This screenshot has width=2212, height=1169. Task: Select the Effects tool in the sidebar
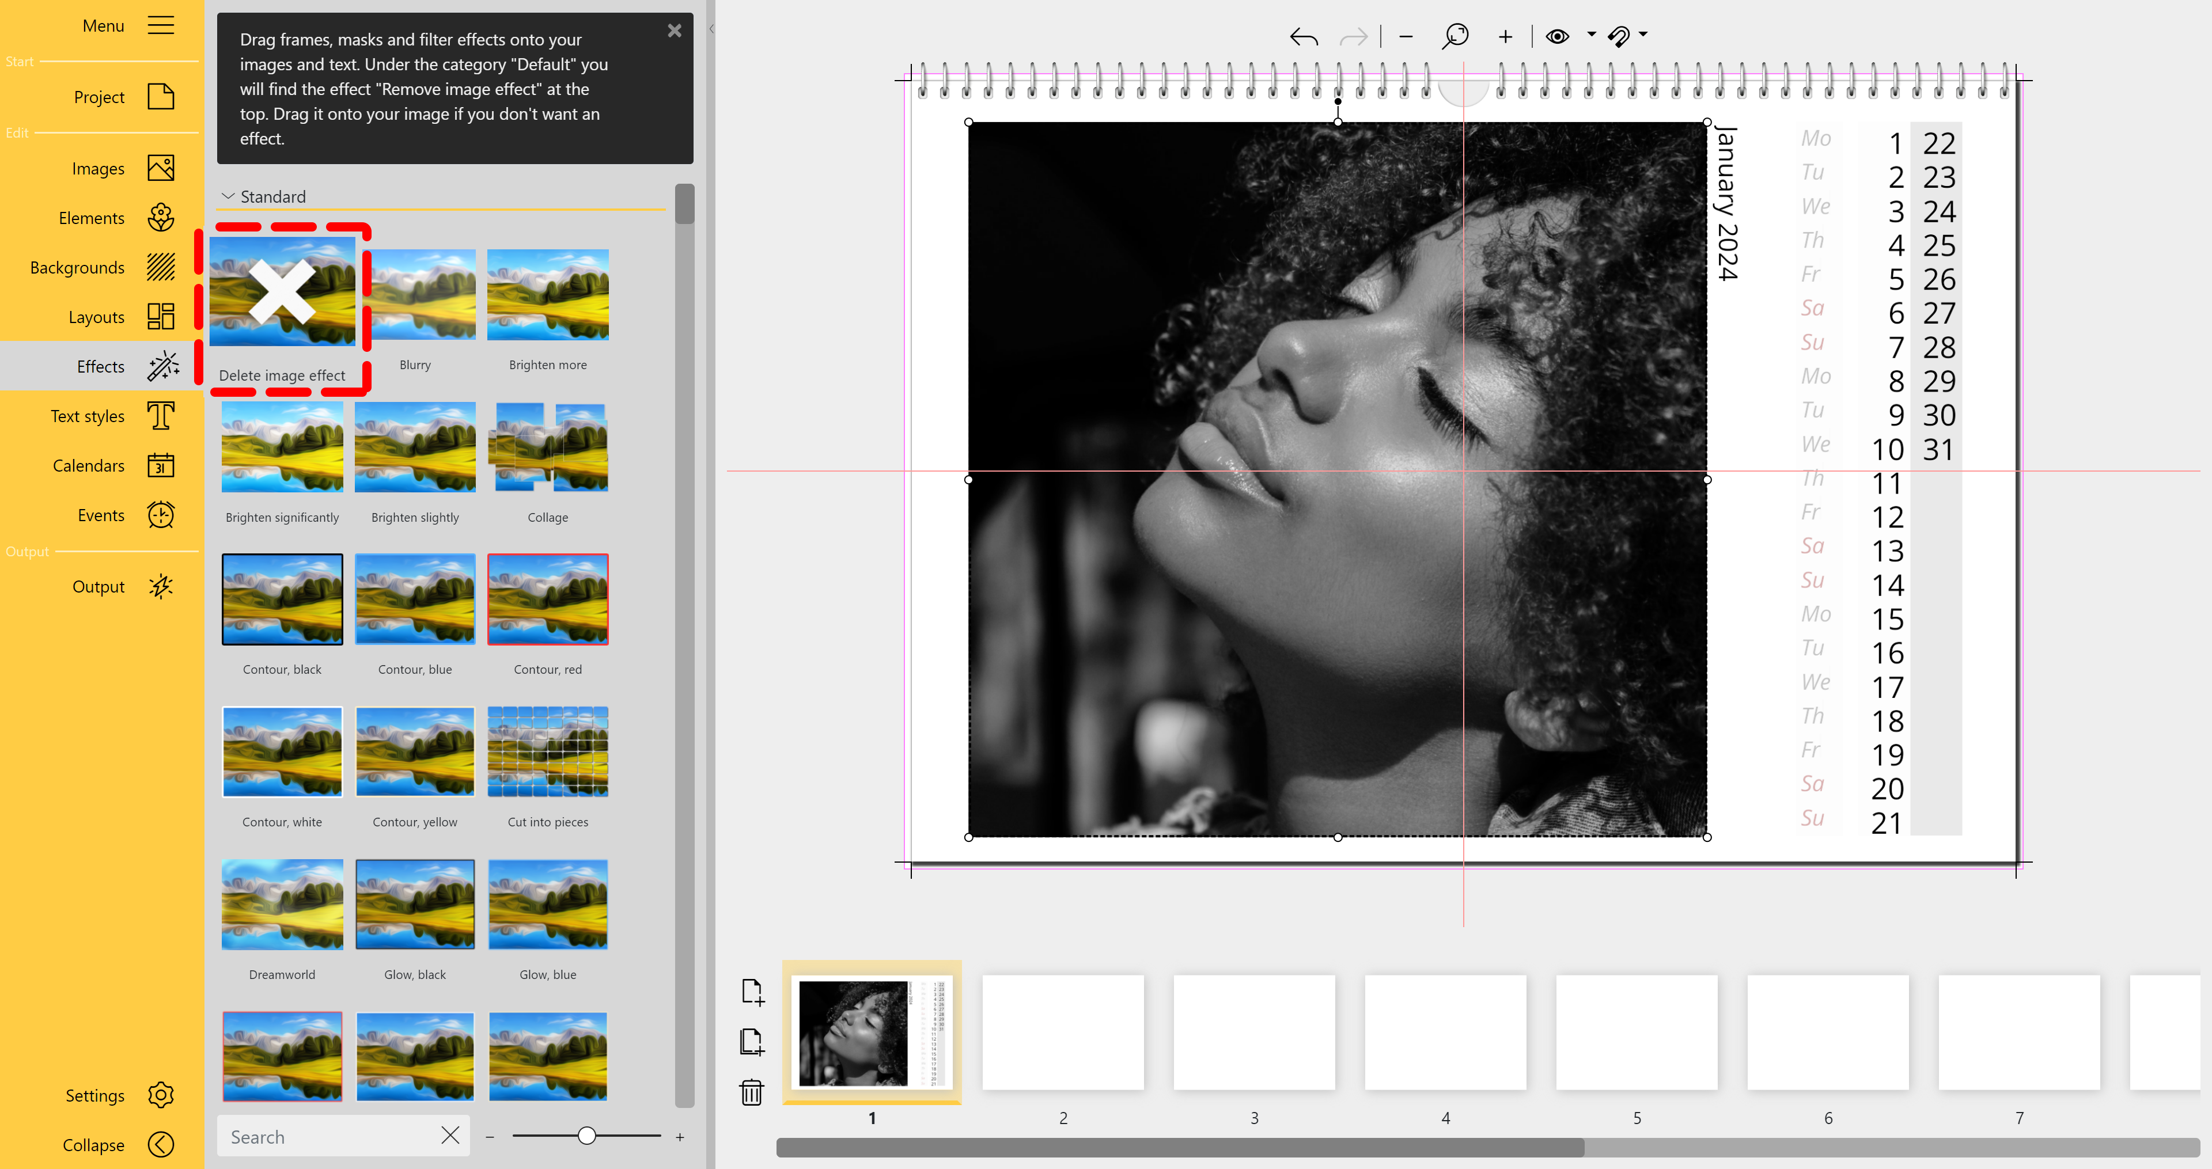pos(100,366)
